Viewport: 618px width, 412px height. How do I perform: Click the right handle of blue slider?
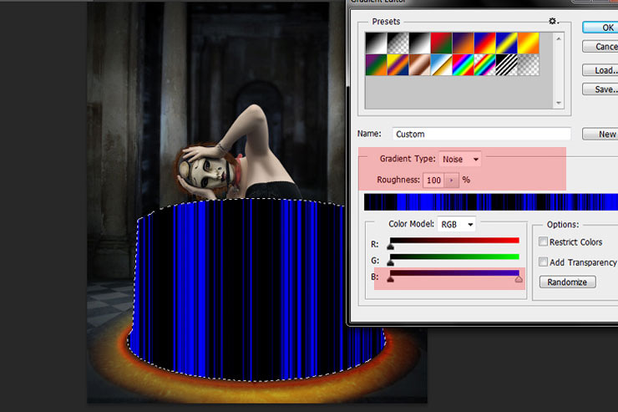coord(519,280)
